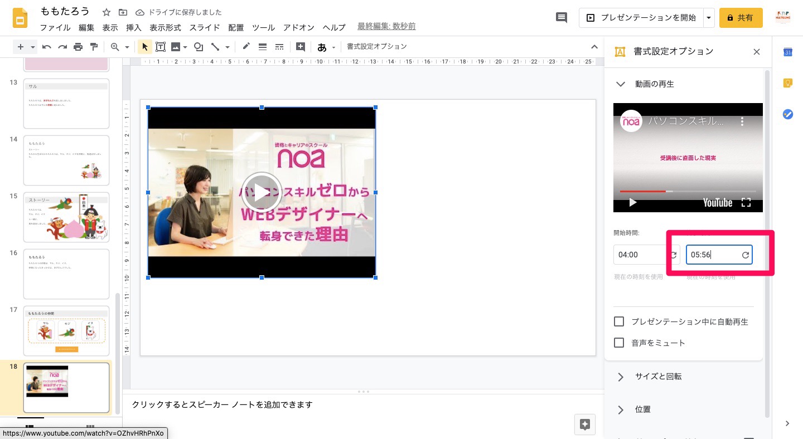The height and width of the screenshot is (439, 803).
Task: Click the new slide plus button
Action: click(x=21, y=47)
